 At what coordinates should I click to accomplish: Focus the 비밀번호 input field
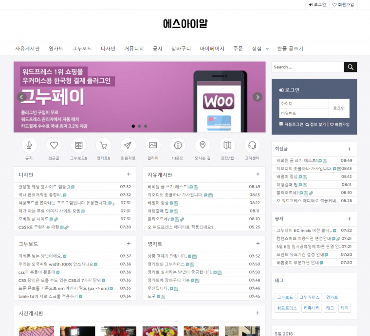[x=304, y=113]
